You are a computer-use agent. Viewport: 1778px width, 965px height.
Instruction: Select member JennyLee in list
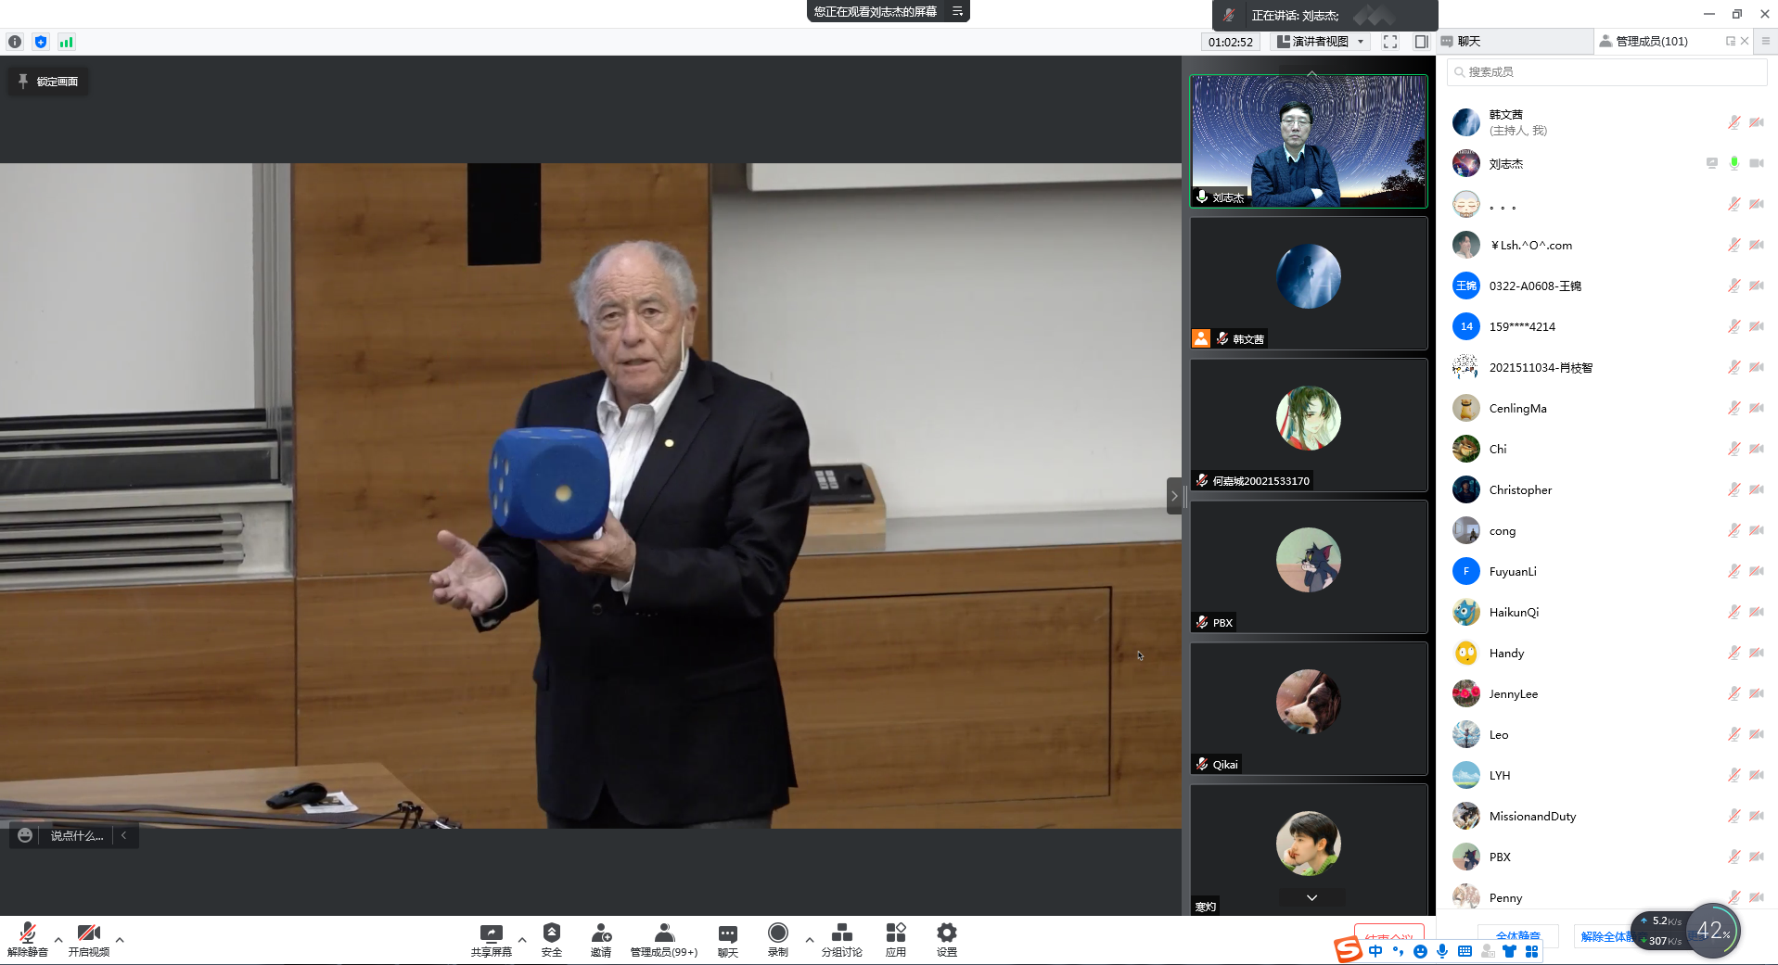(1607, 693)
